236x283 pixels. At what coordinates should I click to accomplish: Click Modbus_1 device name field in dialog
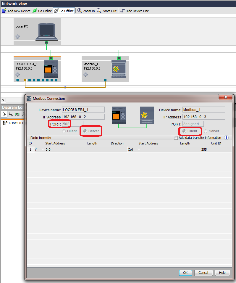pyautogui.click(x=204, y=110)
